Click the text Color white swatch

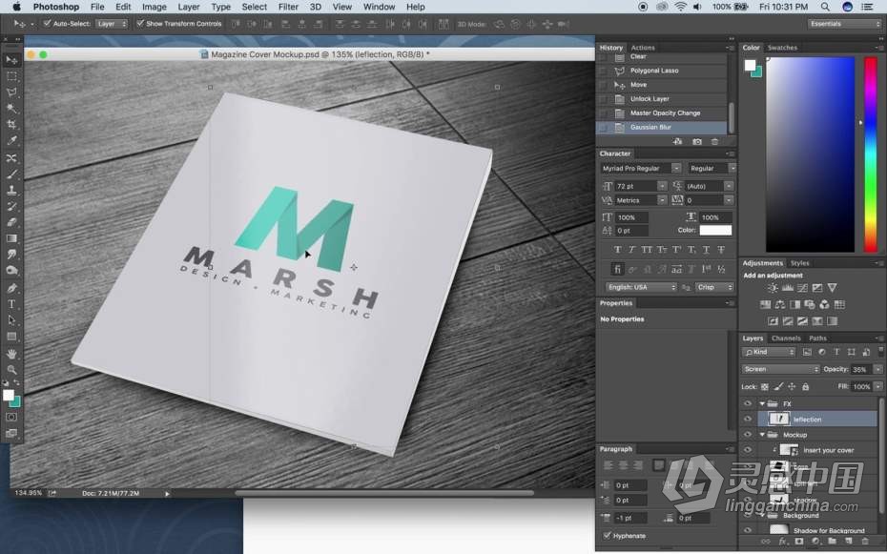715,230
